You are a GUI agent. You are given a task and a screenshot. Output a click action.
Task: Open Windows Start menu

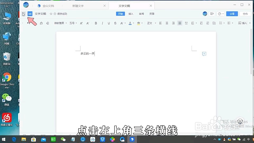(x=3, y=139)
